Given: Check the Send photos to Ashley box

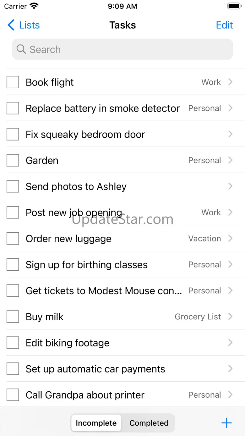Looking at the screenshot, I should (13, 186).
